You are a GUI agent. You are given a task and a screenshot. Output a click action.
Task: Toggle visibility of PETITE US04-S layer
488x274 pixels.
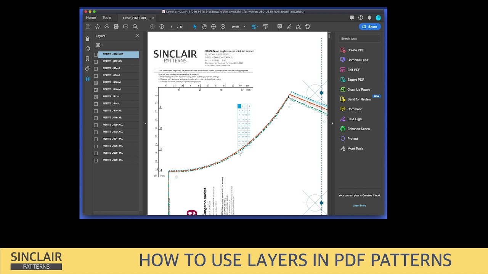pos(96,69)
